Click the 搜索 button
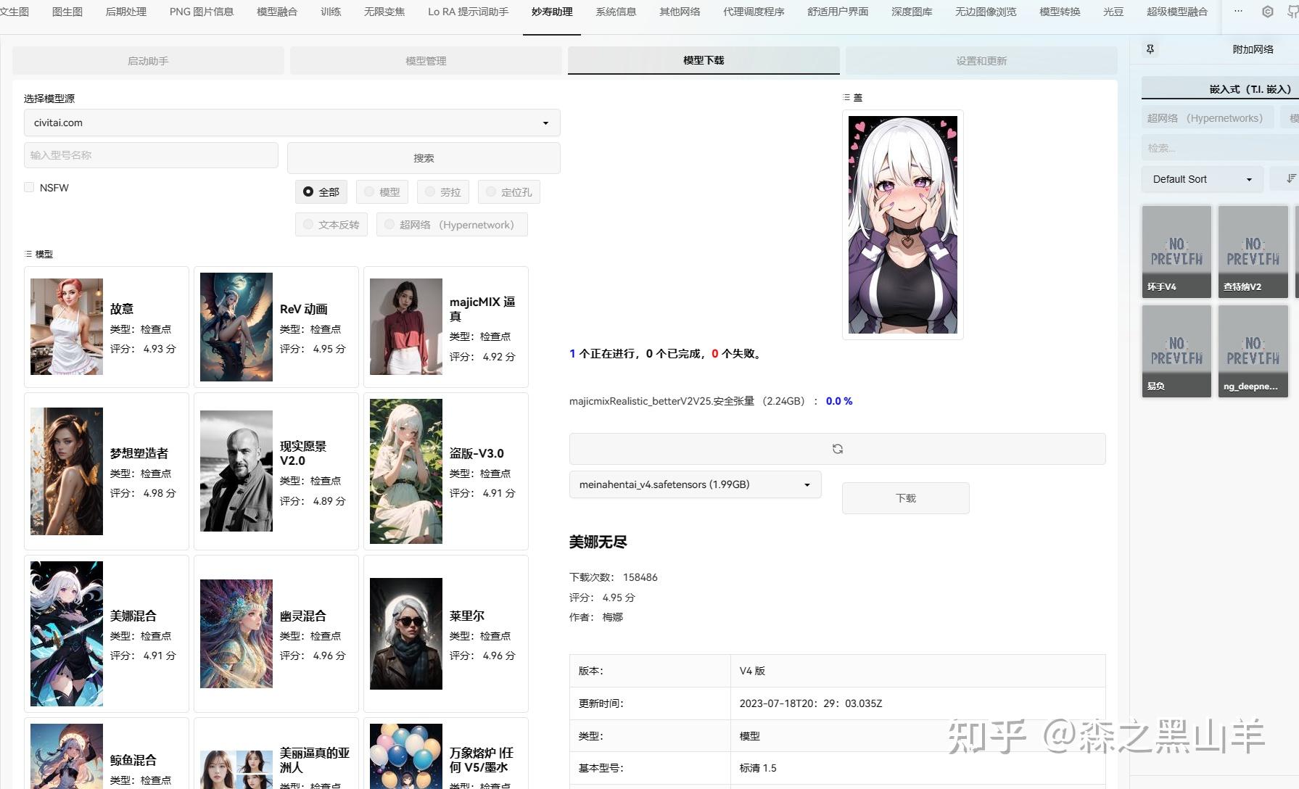This screenshot has width=1299, height=789. [x=424, y=158]
